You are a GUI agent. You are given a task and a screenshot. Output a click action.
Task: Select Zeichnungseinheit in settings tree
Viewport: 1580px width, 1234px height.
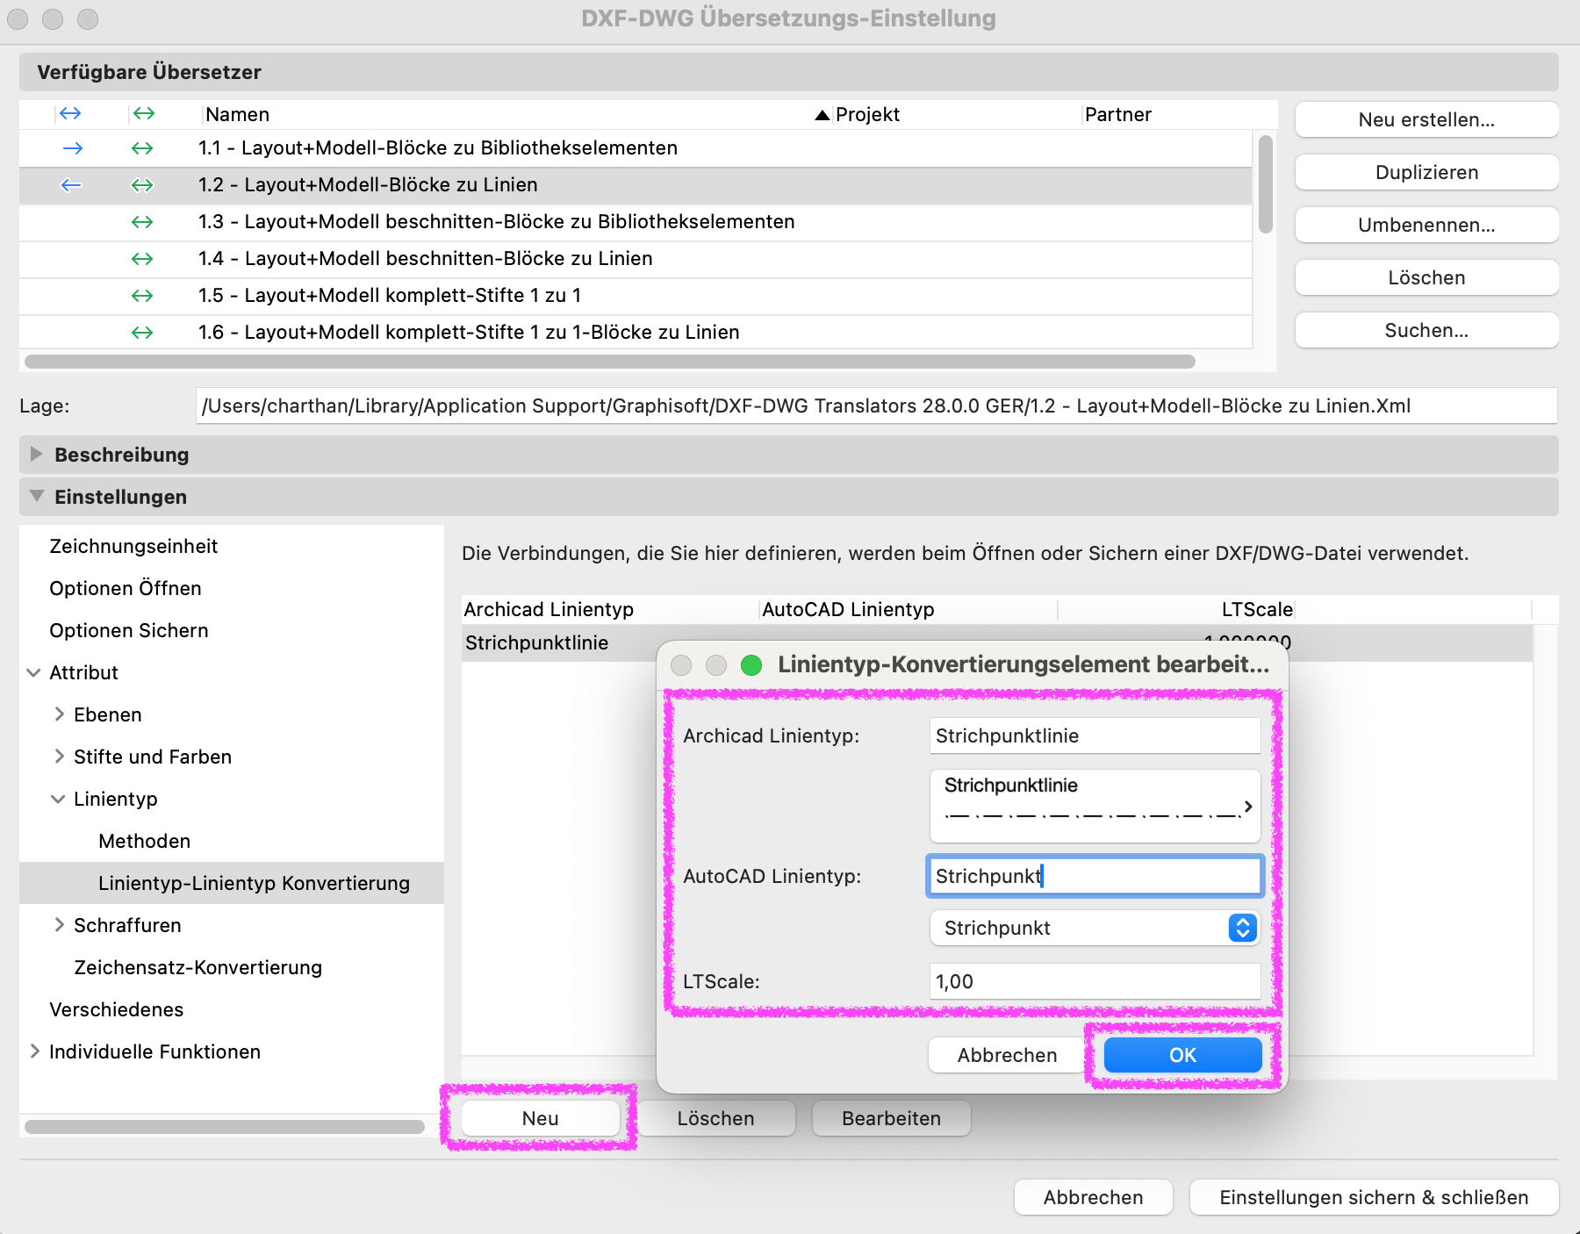pos(133,546)
